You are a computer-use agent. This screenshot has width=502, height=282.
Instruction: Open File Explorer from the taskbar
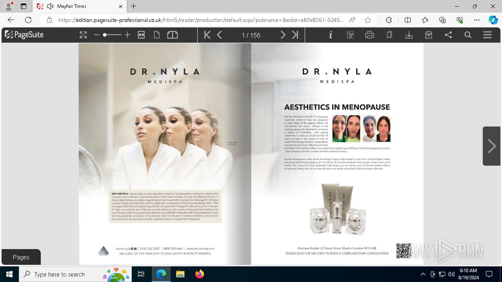(180, 274)
